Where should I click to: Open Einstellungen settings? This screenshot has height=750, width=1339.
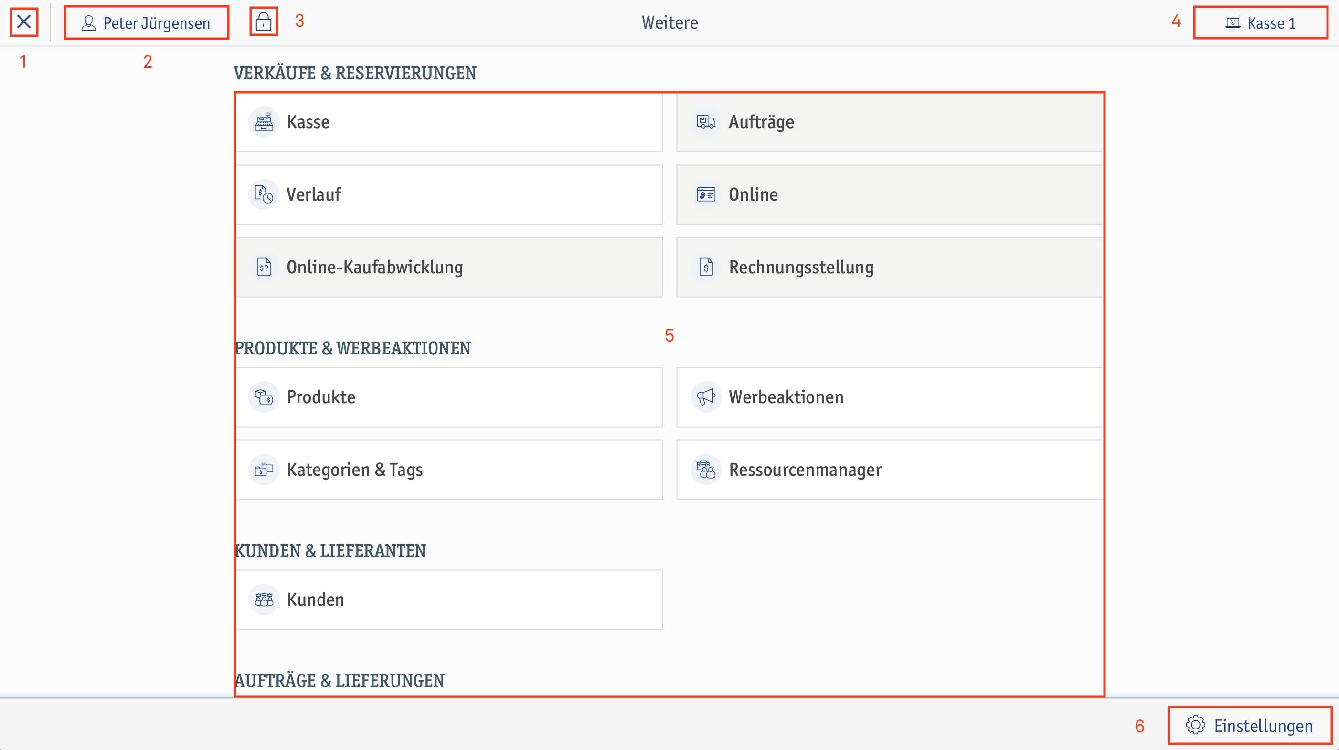pos(1250,725)
